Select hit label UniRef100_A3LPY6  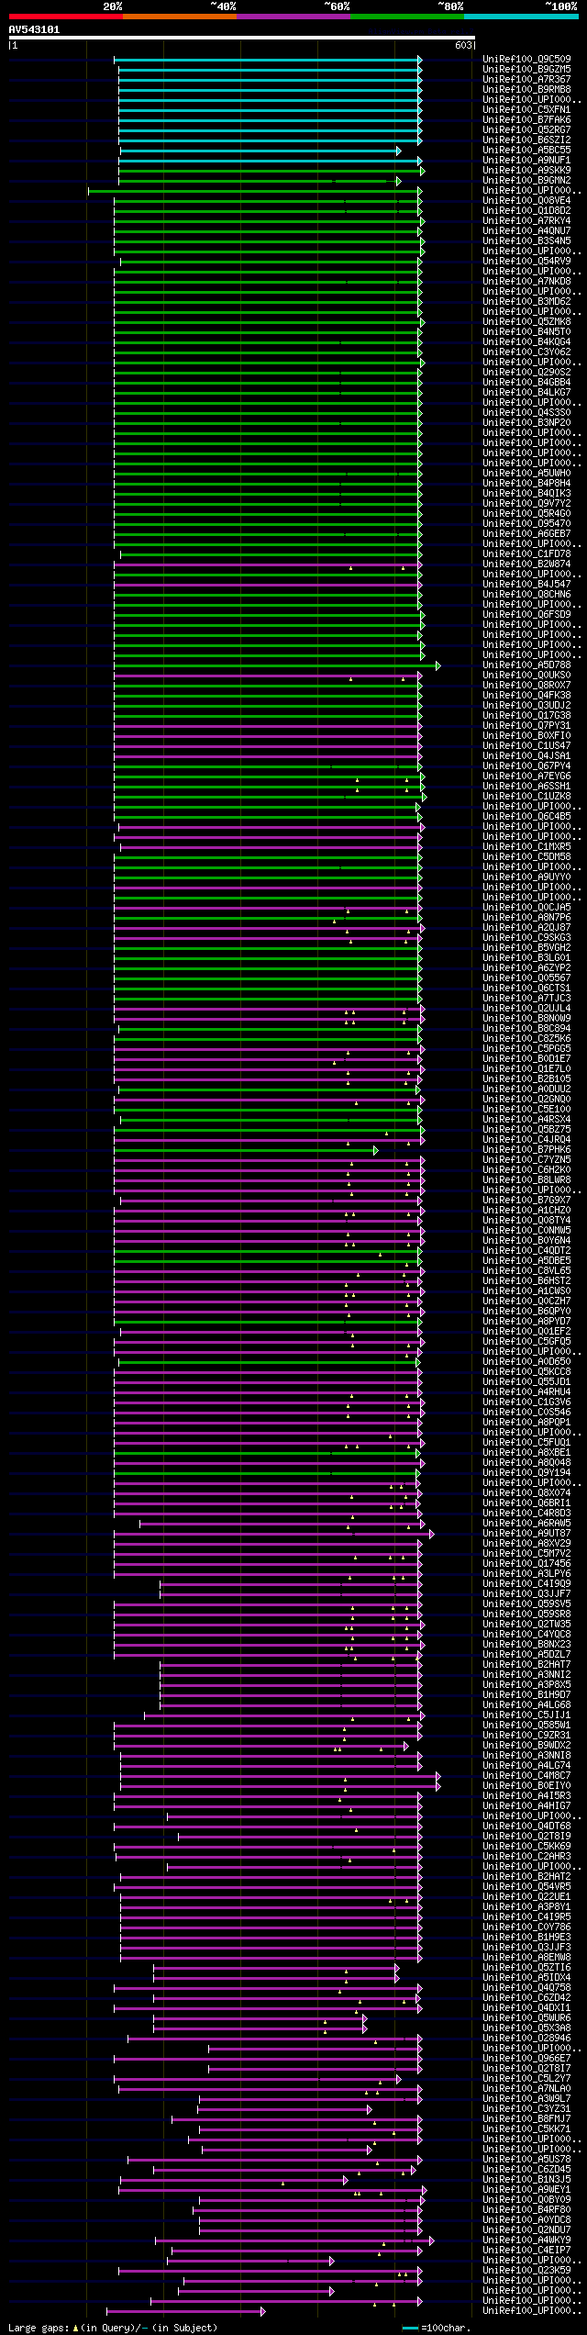coord(526,1574)
